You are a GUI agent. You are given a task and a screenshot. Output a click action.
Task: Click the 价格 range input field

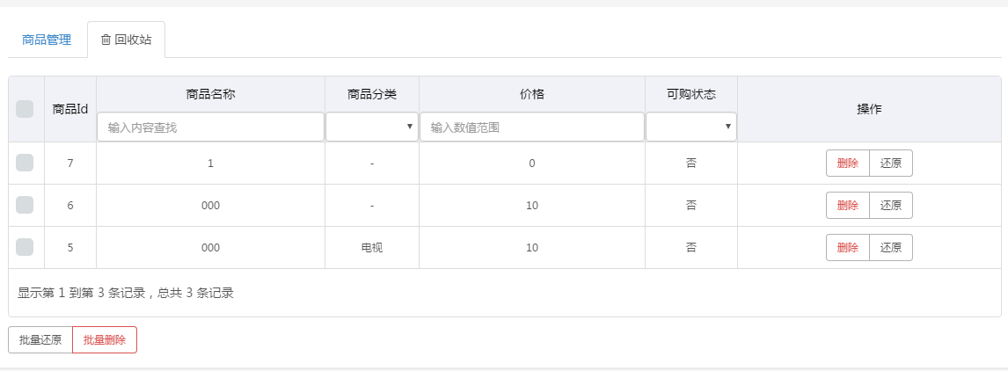click(531, 127)
